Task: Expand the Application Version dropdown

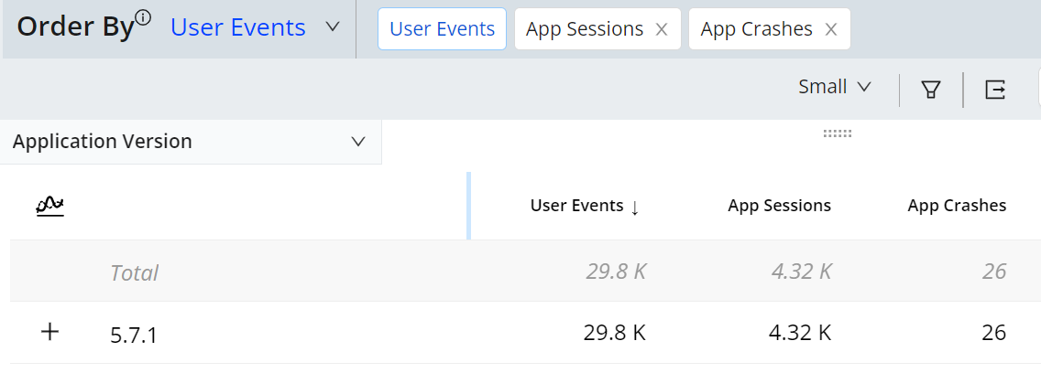Action: click(x=358, y=142)
